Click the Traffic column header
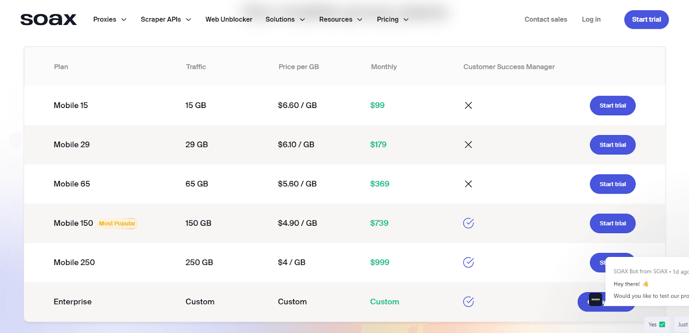Image resolution: width=689 pixels, height=333 pixels. [196, 67]
